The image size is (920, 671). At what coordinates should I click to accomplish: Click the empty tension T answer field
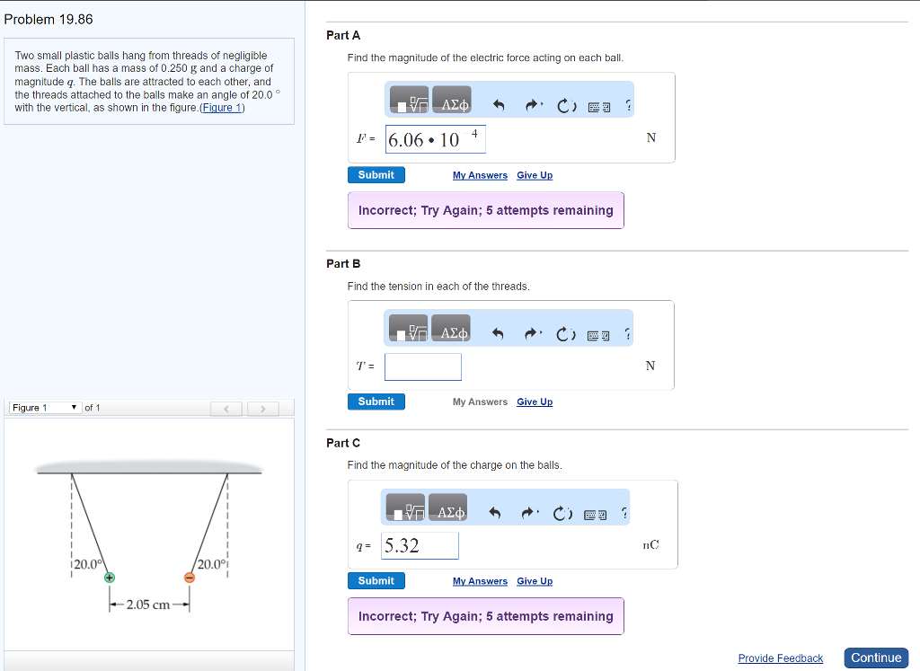point(423,366)
